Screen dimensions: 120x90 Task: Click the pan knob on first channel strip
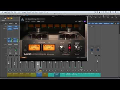10,53
